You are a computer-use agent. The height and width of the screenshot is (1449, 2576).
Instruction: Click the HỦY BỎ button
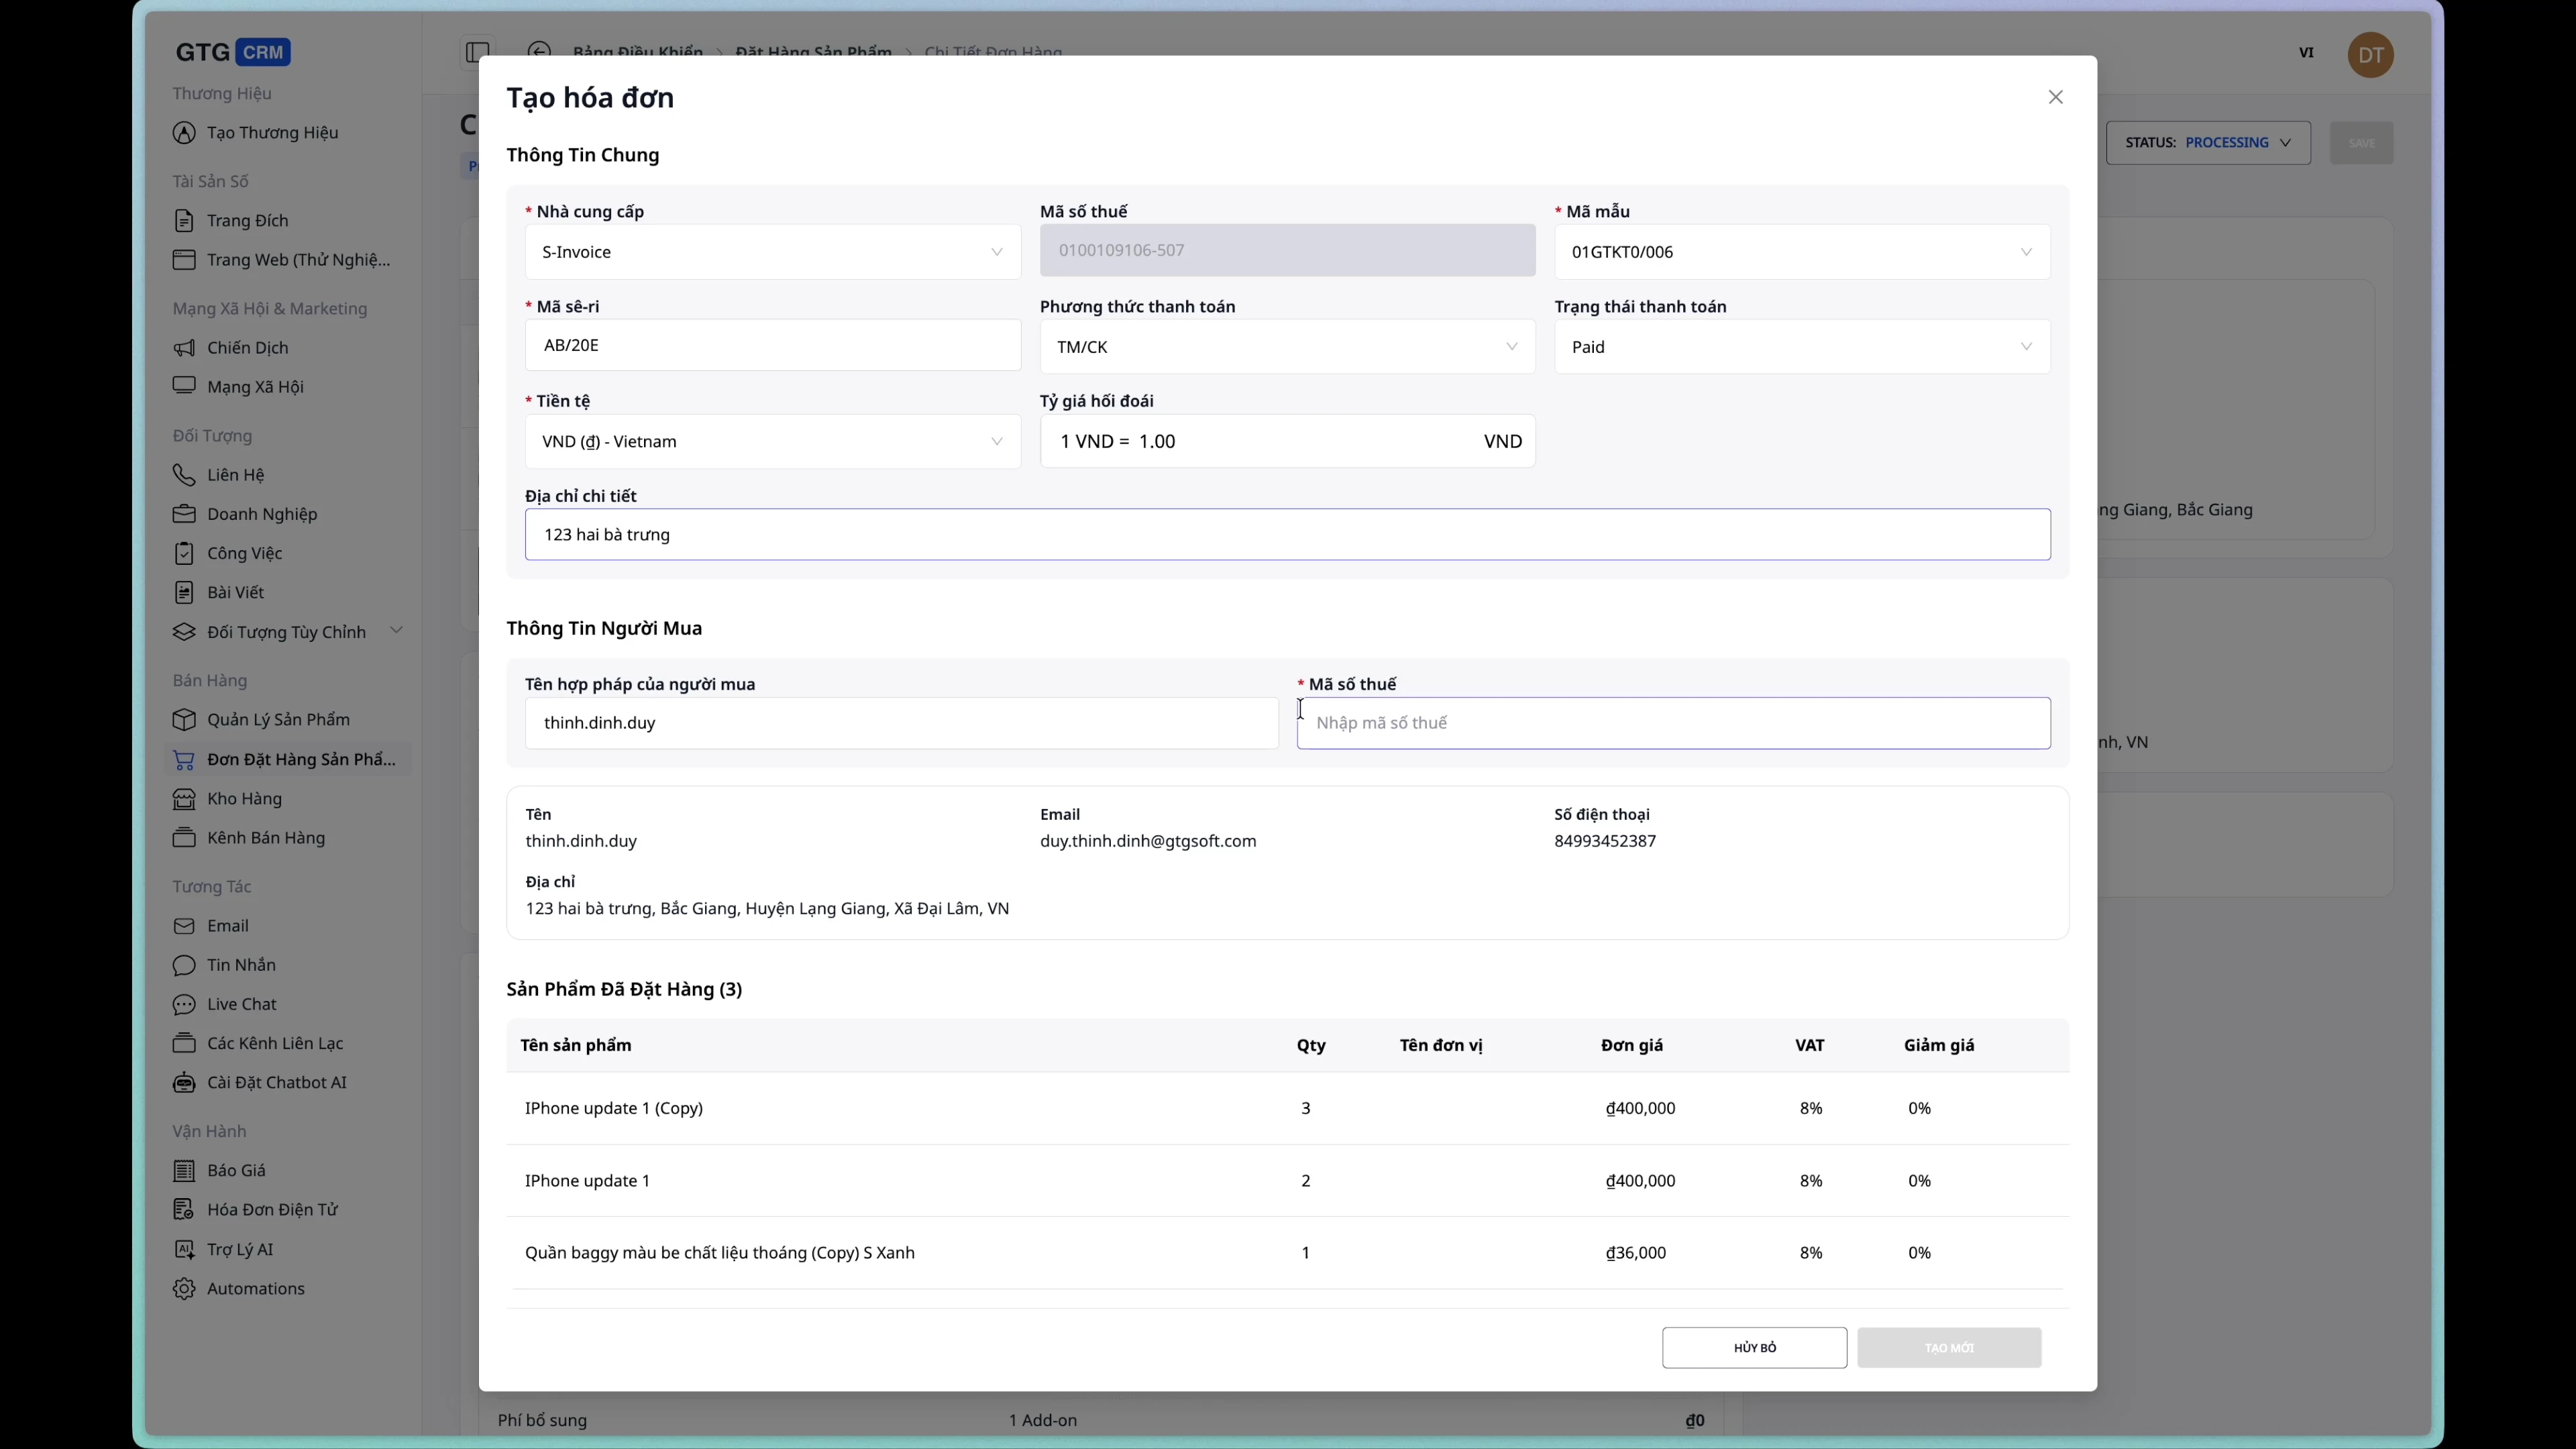[x=1753, y=1347]
